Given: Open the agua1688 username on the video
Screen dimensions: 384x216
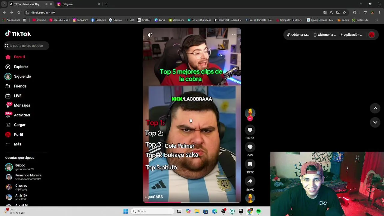Looking at the screenshot, I should (154, 197).
